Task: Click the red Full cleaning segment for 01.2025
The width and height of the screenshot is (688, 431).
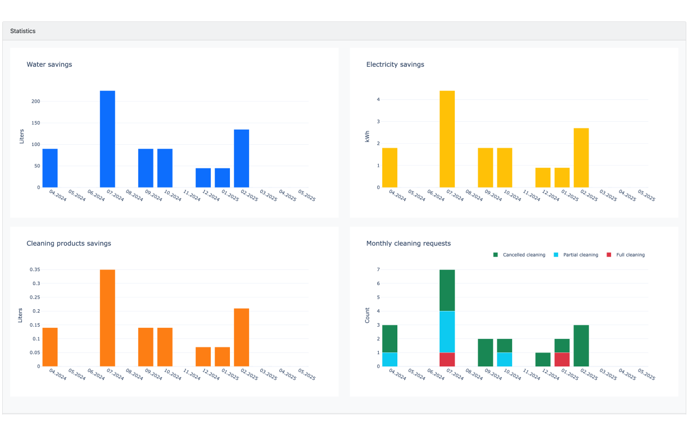Action: [x=562, y=360]
